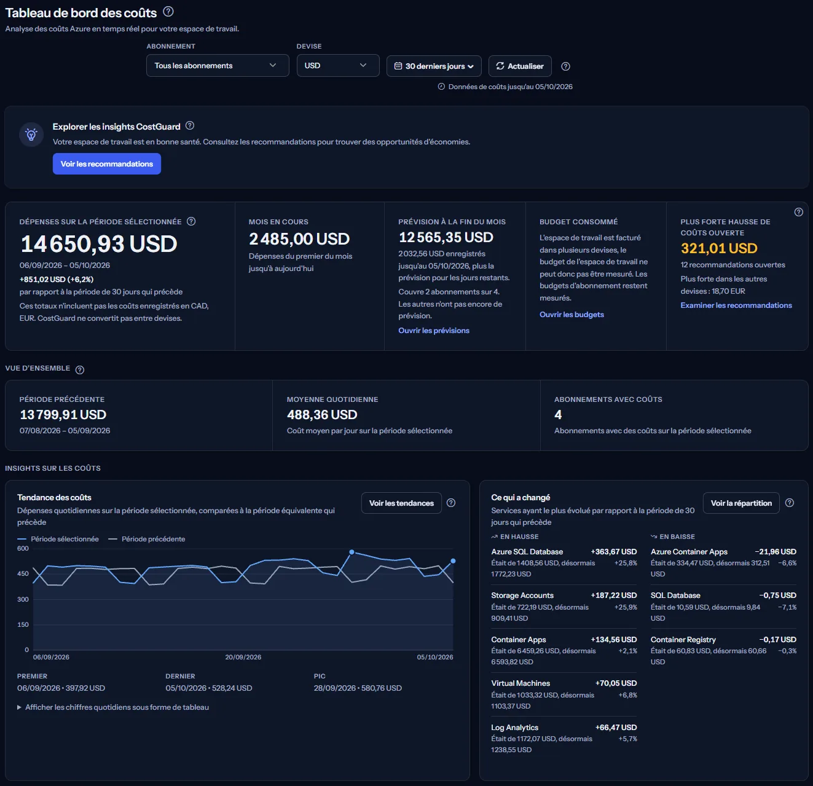Follow the Examiner les recommandations link
This screenshot has width=813, height=786.
(x=736, y=305)
